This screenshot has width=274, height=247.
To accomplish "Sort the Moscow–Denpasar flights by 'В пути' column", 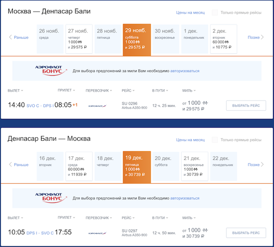I will (160, 91).
